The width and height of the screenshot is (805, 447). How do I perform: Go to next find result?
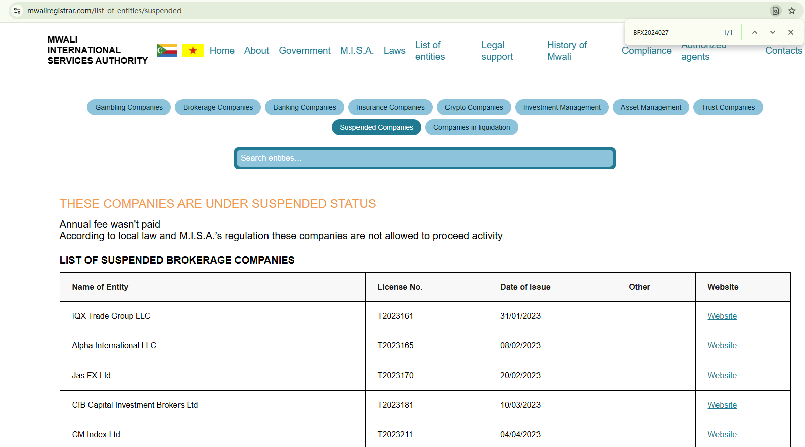point(773,32)
